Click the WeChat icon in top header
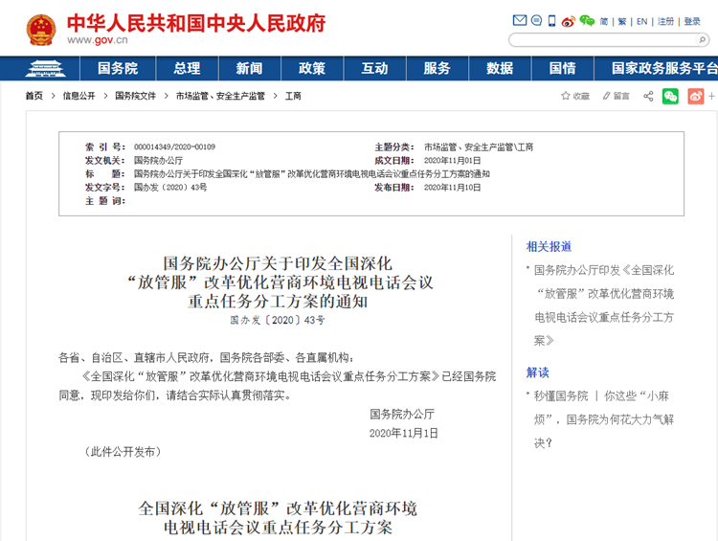Image resolution: width=718 pixels, height=541 pixels. click(586, 21)
